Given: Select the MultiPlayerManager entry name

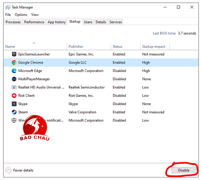Looking at the screenshot, I should click(x=34, y=79).
